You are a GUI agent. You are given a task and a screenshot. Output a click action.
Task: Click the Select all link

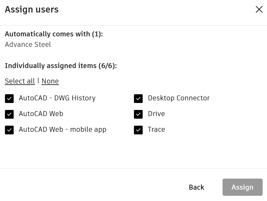click(x=20, y=81)
